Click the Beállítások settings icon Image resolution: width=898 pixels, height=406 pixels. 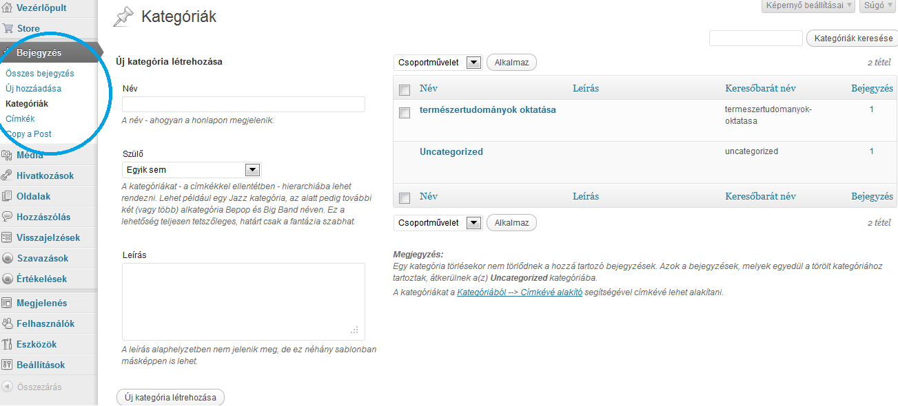click(x=8, y=365)
